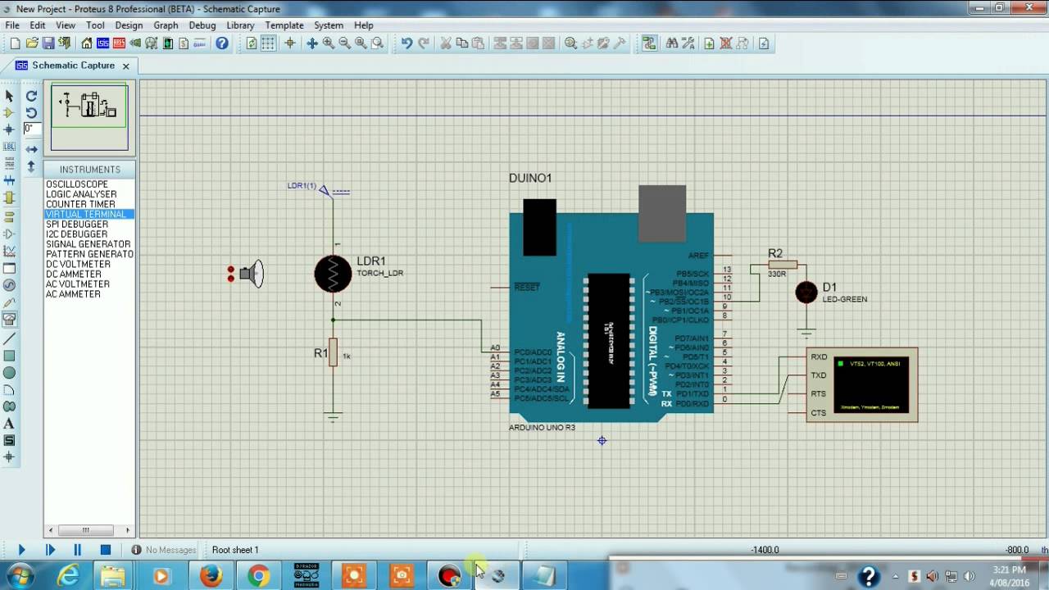Stop the simulation
Screen dimensions: 1049x590
[x=105, y=550]
